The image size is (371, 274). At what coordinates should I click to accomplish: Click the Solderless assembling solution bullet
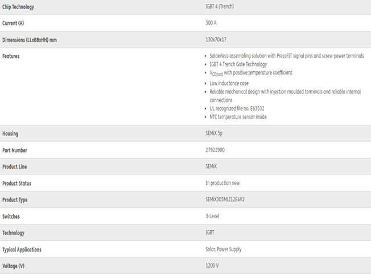click(x=285, y=56)
